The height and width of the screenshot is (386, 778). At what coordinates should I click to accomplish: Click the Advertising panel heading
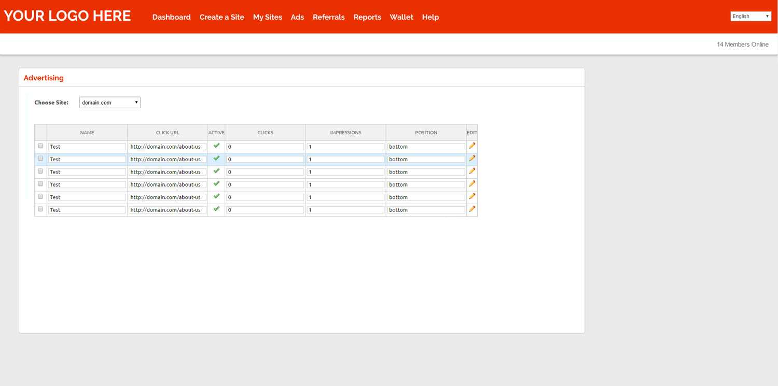pyautogui.click(x=44, y=78)
